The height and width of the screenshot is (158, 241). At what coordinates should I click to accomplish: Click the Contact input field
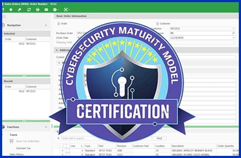(208, 57)
